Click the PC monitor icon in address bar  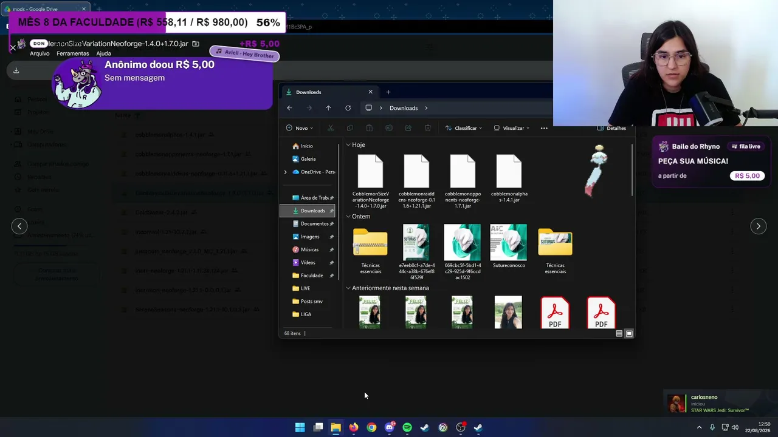coord(368,108)
